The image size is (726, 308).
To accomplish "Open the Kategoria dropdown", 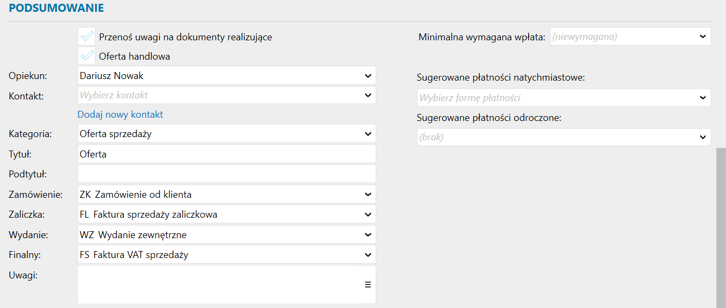I will point(368,134).
